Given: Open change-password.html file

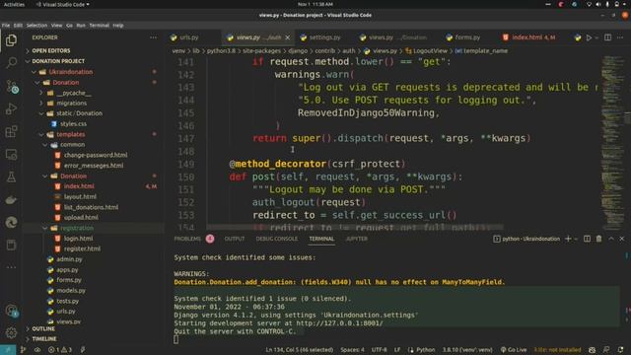Looking at the screenshot, I should point(96,155).
